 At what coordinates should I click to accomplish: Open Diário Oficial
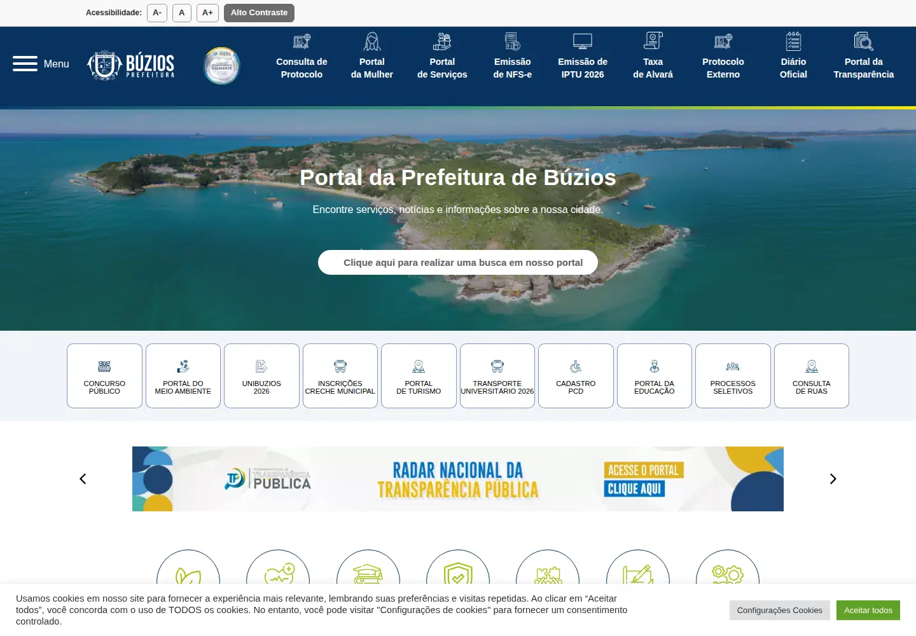pos(793,56)
